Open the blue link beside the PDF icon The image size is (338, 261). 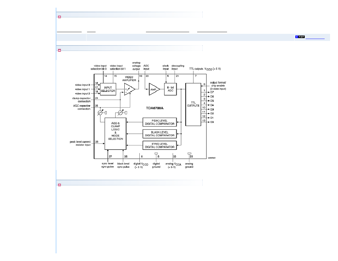[315, 38]
